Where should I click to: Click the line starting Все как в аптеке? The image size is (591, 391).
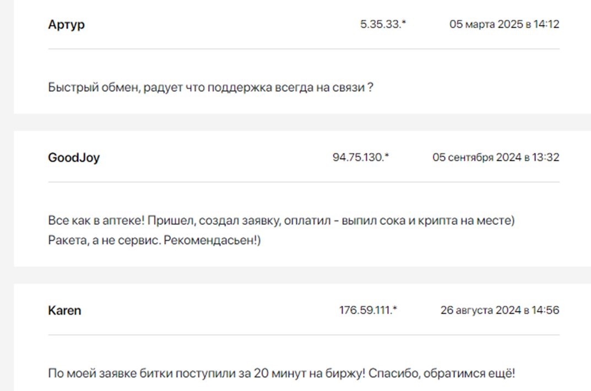[281, 221]
